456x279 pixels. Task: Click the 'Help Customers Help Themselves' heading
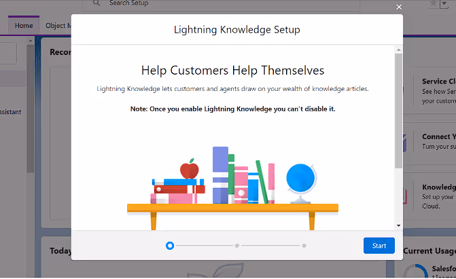(232, 71)
